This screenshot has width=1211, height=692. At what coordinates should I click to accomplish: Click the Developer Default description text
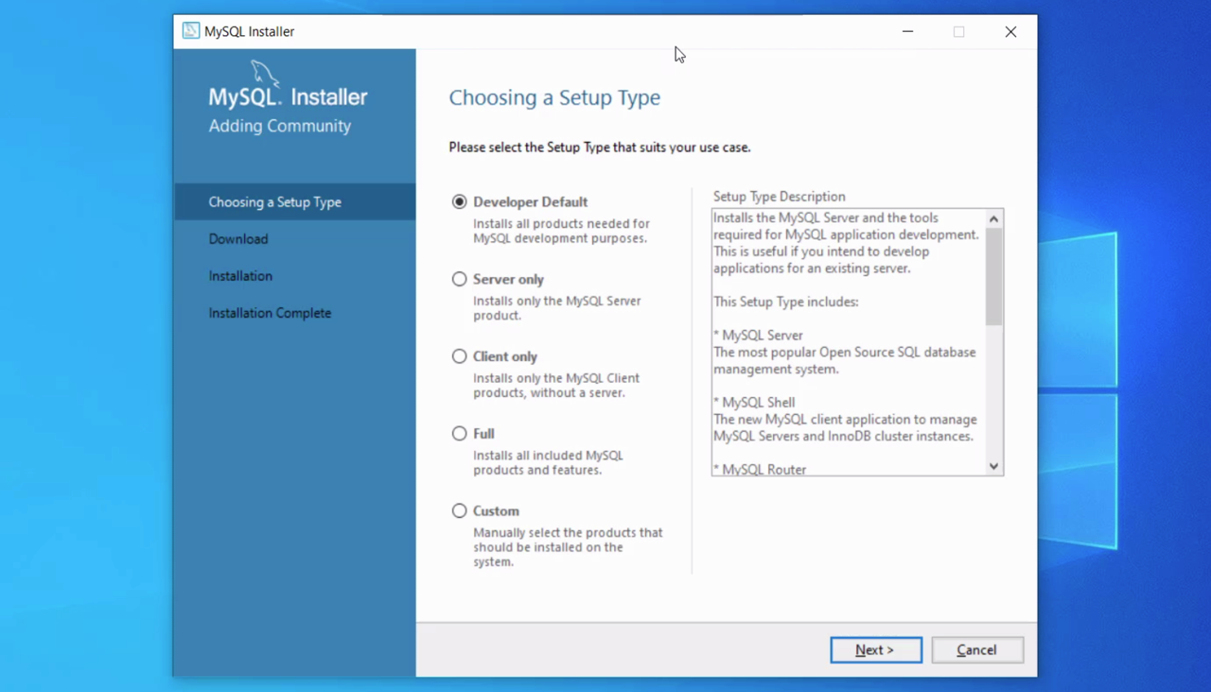click(561, 232)
